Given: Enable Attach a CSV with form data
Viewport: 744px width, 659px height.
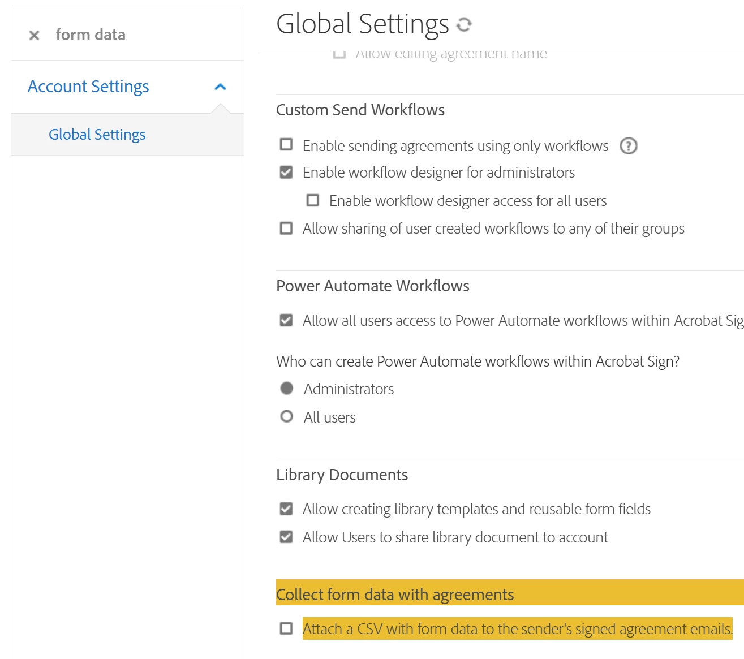Looking at the screenshot, I should pyautogui.click(x=286, y=628).
